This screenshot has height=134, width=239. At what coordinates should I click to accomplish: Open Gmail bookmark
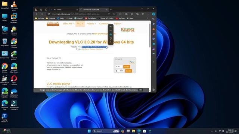[x=69, y=18]
